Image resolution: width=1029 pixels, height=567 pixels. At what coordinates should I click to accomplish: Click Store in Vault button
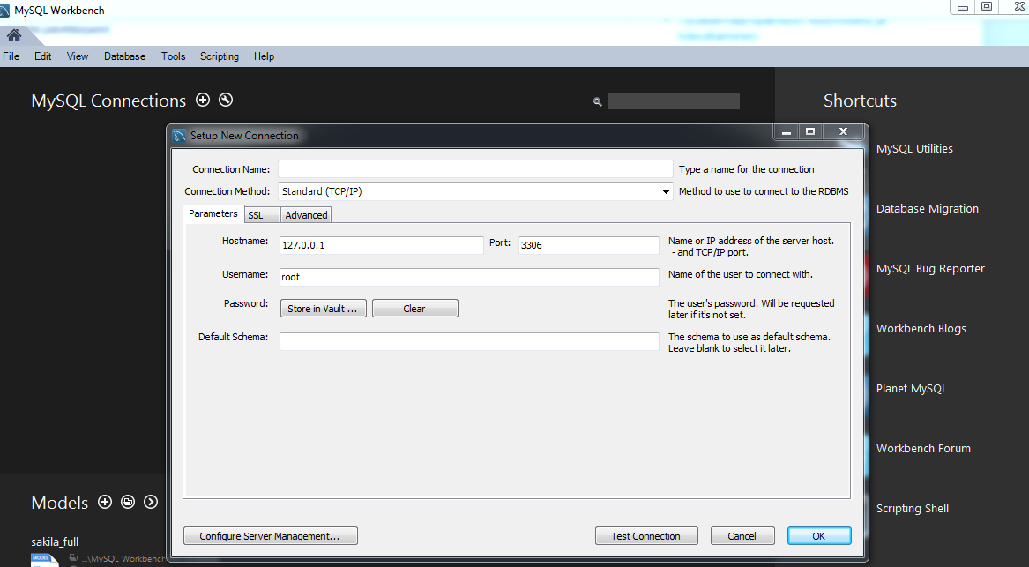(x=323, y=309)
